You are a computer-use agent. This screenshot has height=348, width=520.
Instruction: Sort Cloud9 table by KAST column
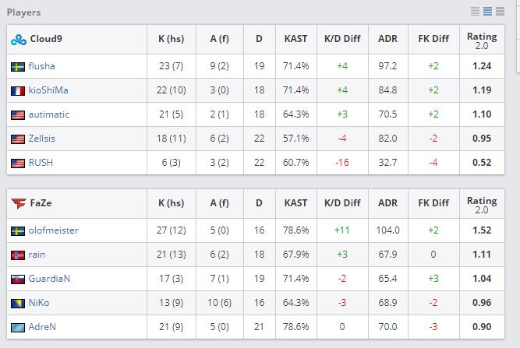[295, 39]
